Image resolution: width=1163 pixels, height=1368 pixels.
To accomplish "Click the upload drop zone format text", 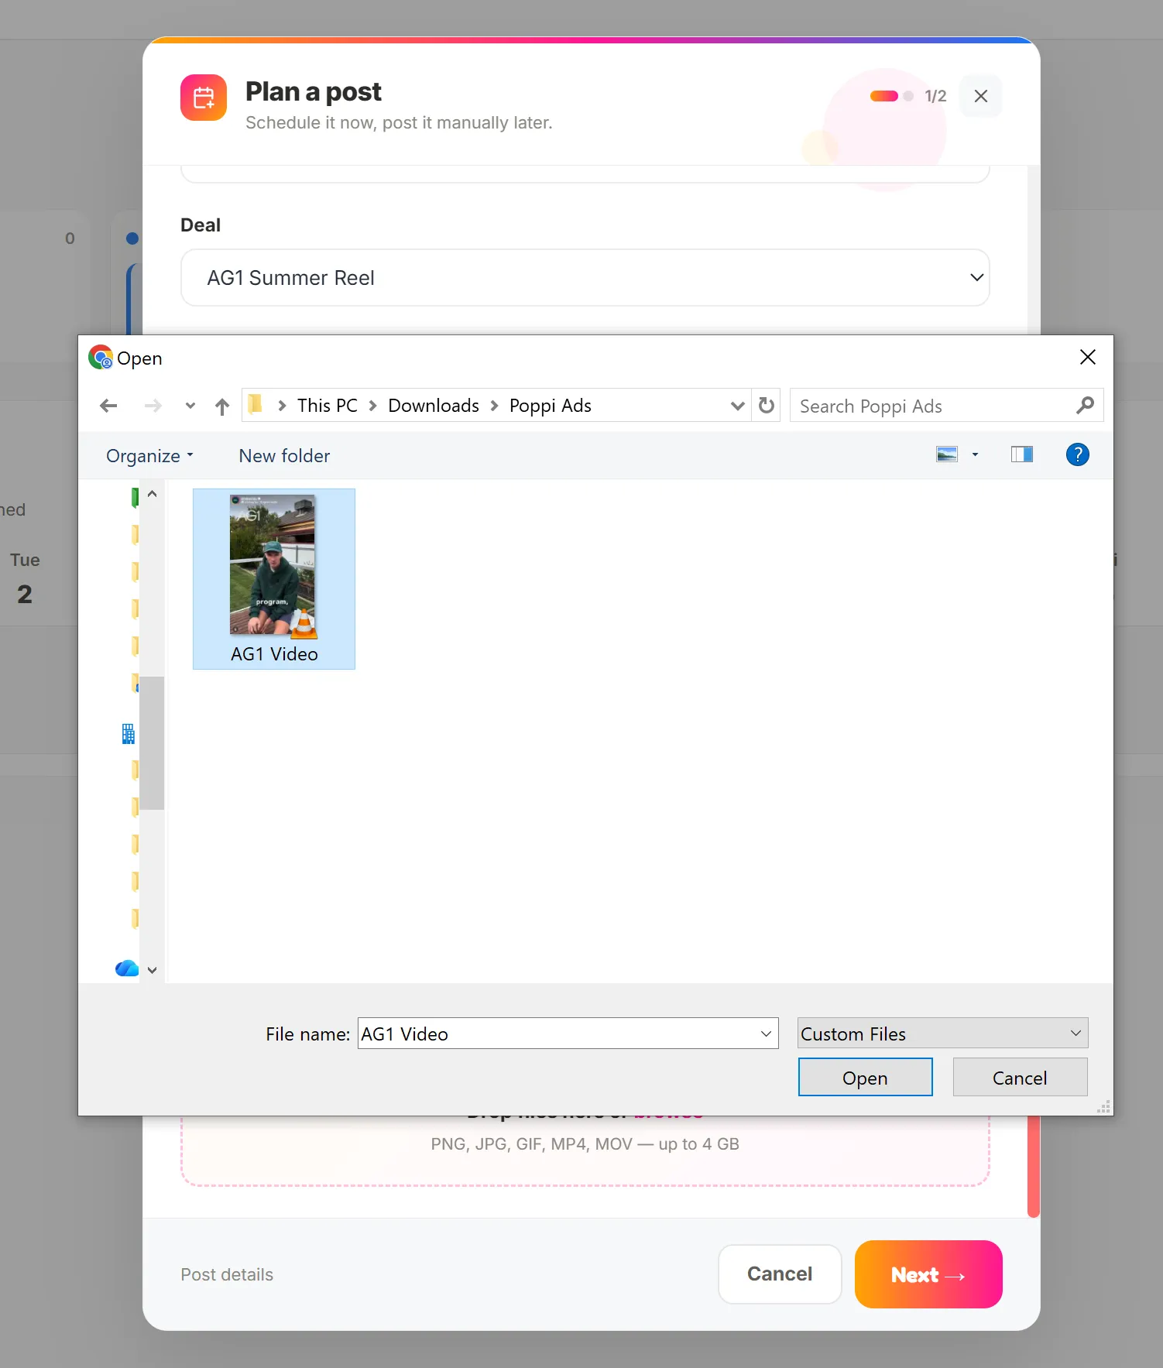I will point(585,1144).
